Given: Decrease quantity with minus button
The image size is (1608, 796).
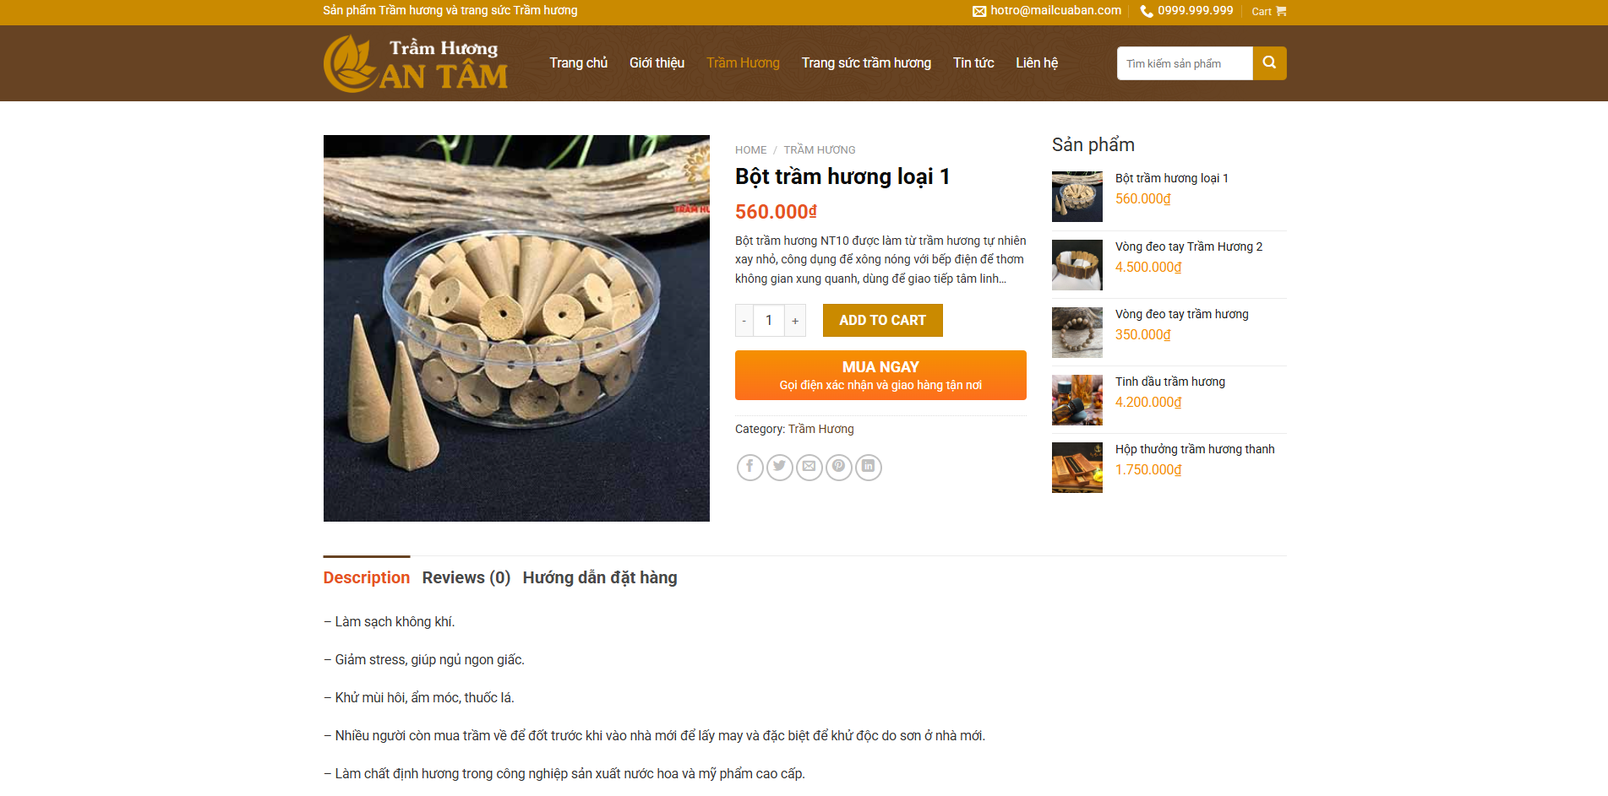Looking at the screenshot, I should 744,321.
